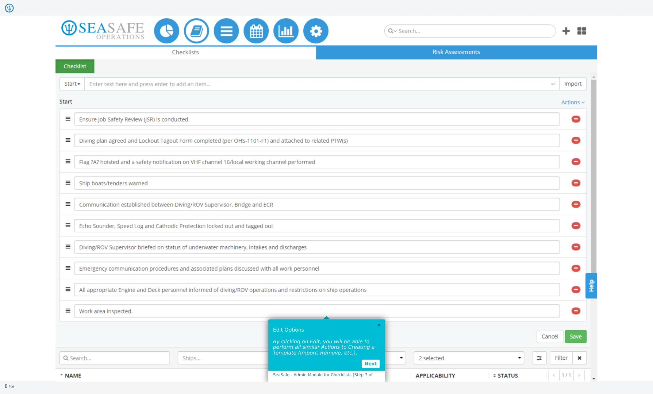Image resolution: width=653 pixels, height=394 pixels.
Task: Click the 'Enter text here' add item field
Action: (x=322, y=84)
